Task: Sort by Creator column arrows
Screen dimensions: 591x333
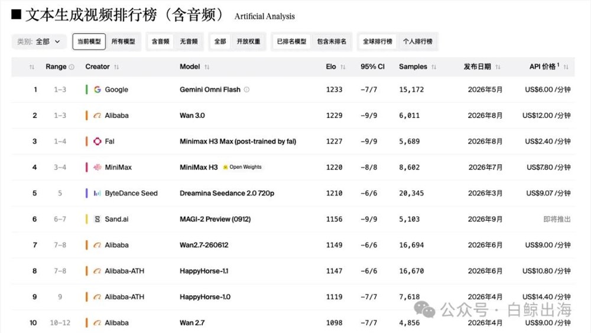Action: point(116,67)
